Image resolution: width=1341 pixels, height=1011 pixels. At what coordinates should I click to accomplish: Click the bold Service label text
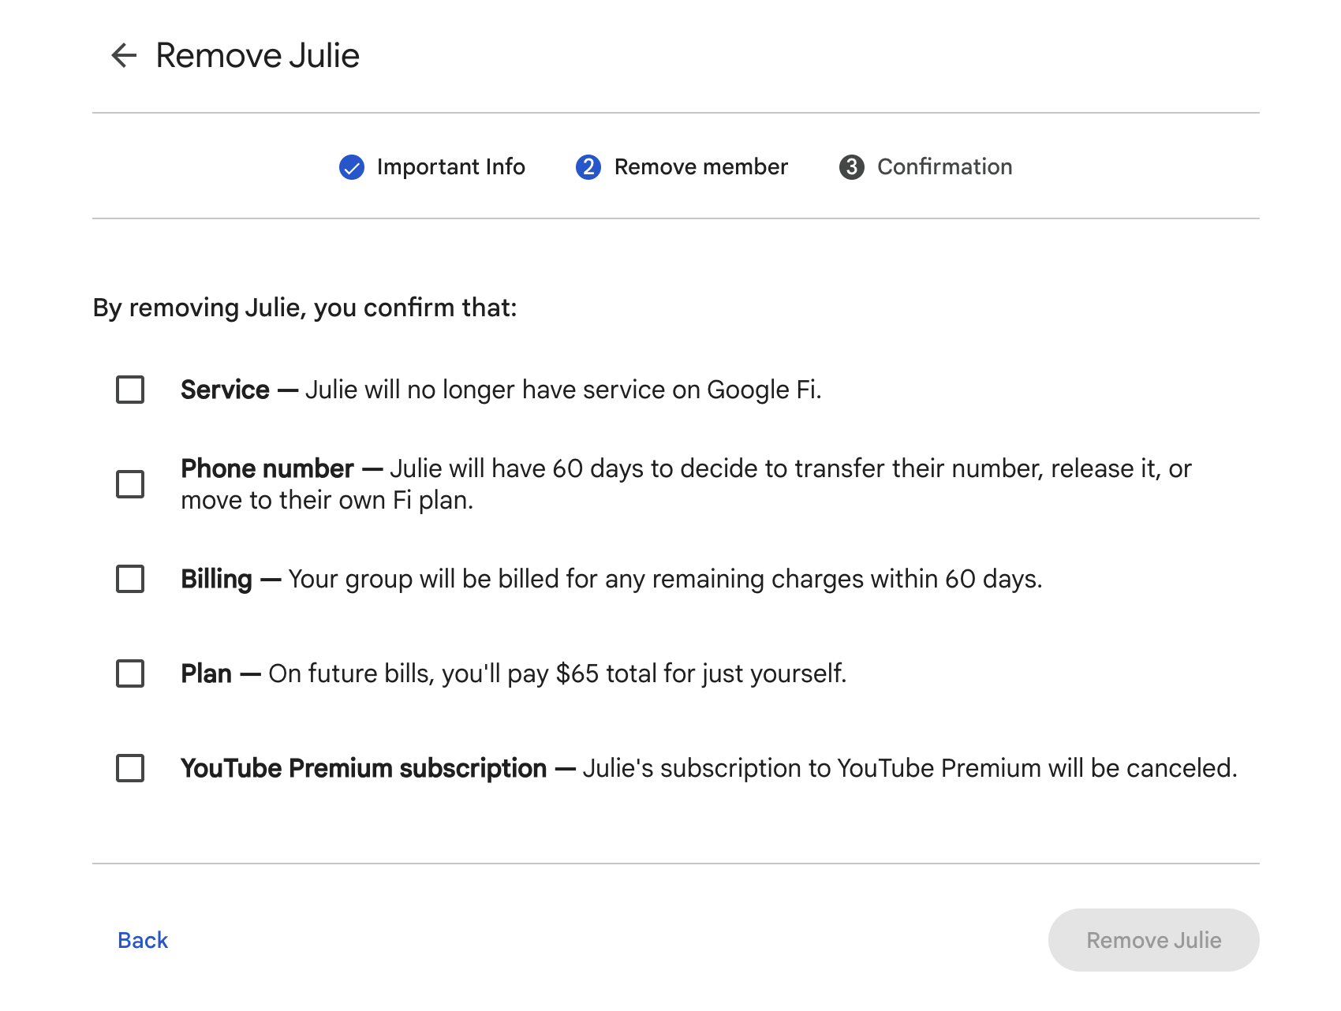pos(225,390)
